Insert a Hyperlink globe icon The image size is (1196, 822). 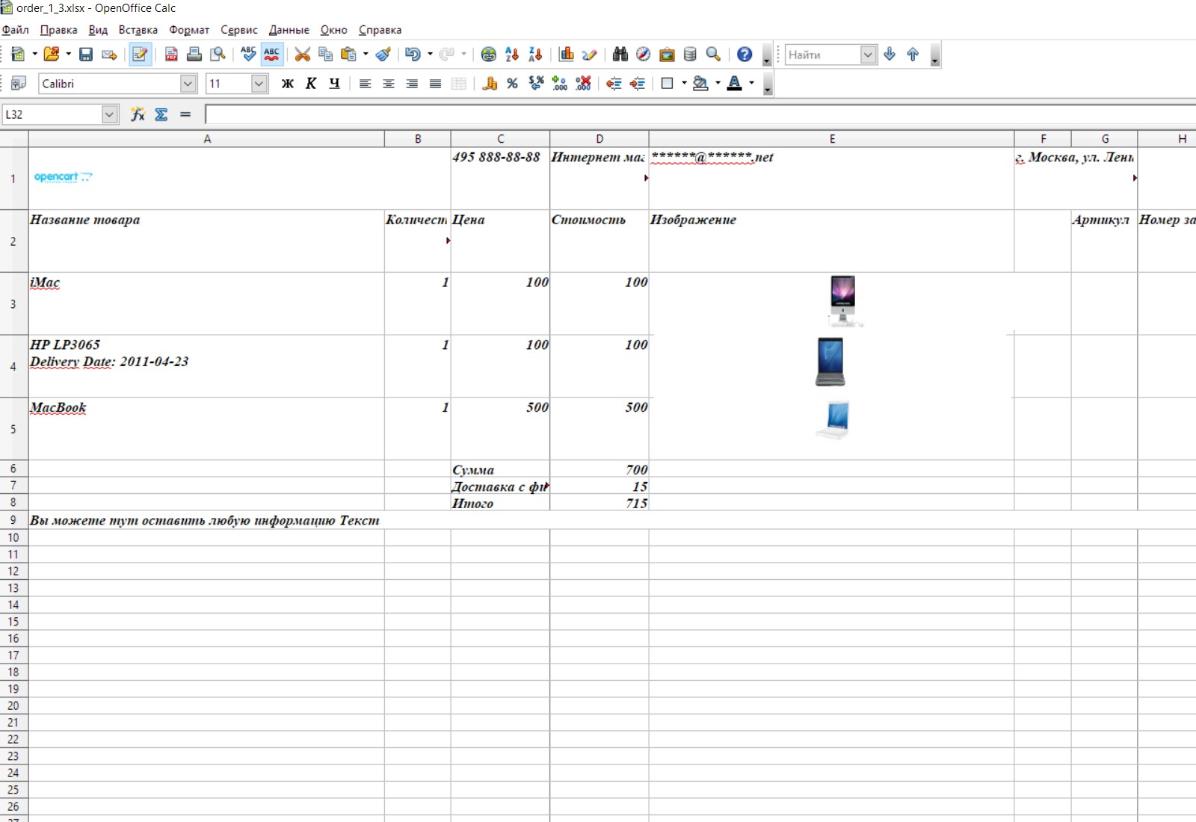click(x=489, y=55)
